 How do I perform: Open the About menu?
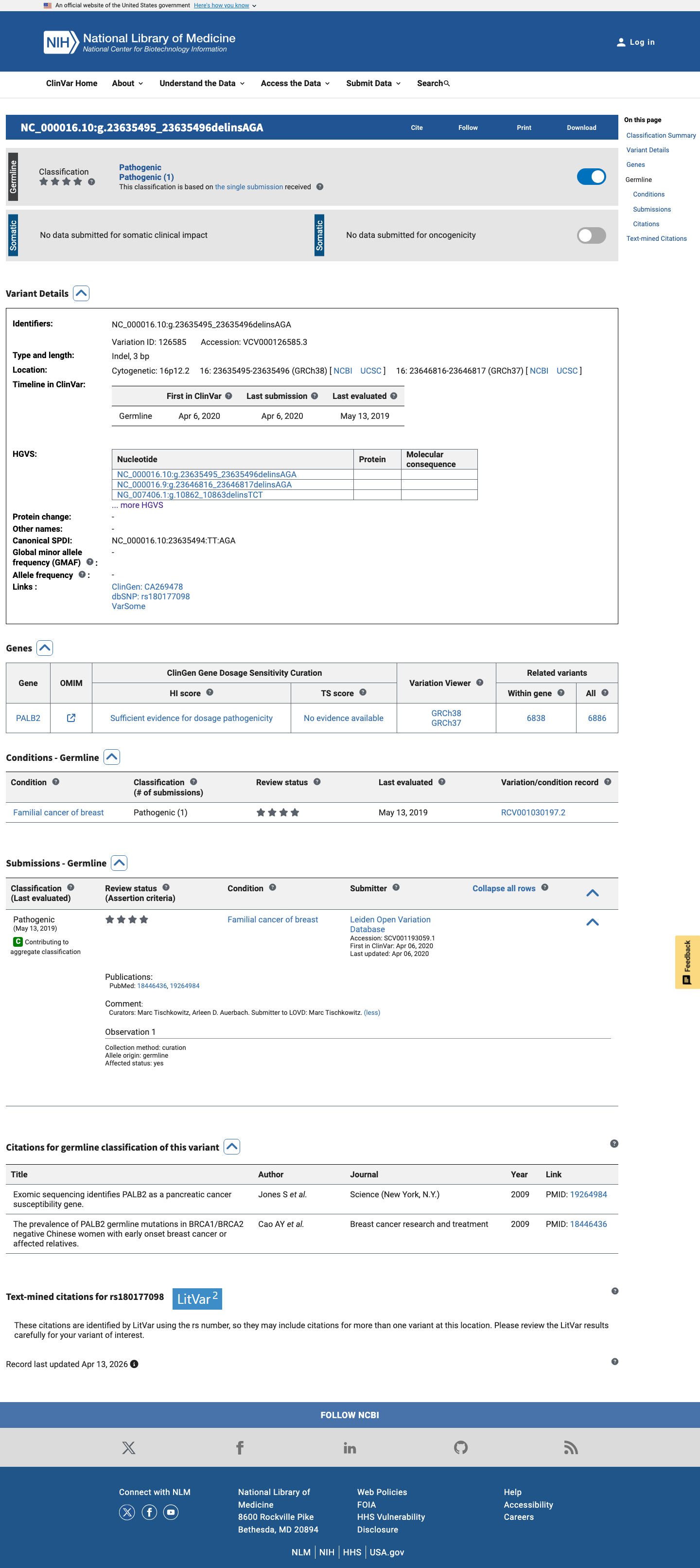[128, 83]
